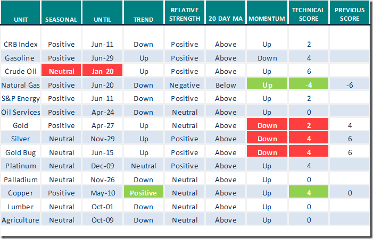Click the Apr-24 date for Oil Services
The width and height of the screenshot is (373, 239).
click(x=103, y=112)
